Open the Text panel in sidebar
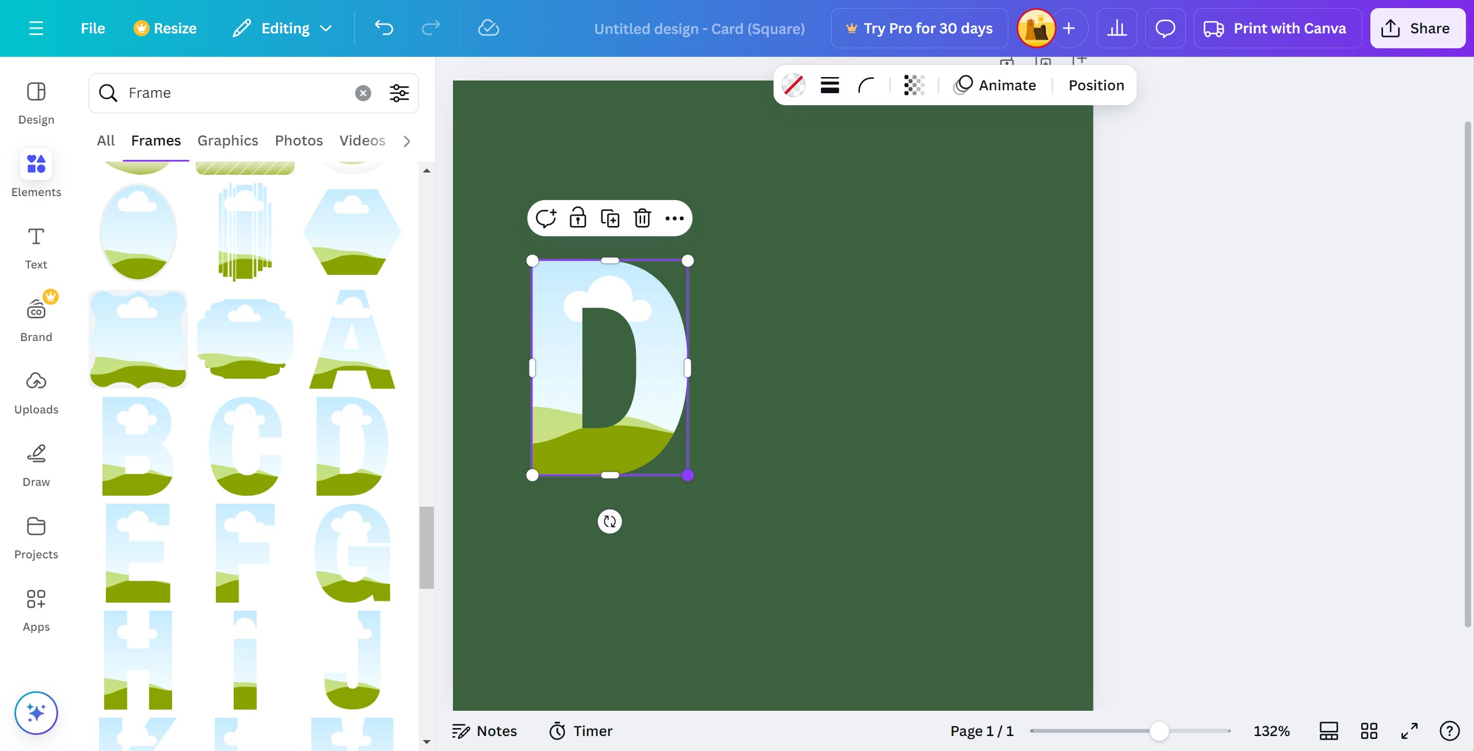The image size is (1474, 751). coord(36,248)
